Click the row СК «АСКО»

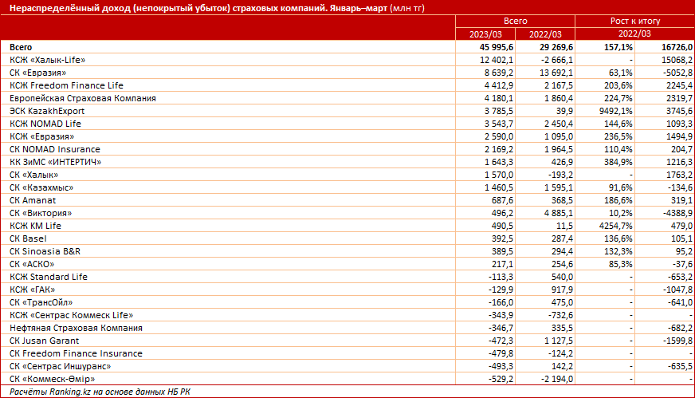pos(347,265)
